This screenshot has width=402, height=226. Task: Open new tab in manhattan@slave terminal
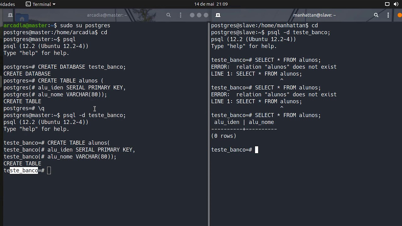click(x=218, y=15)
